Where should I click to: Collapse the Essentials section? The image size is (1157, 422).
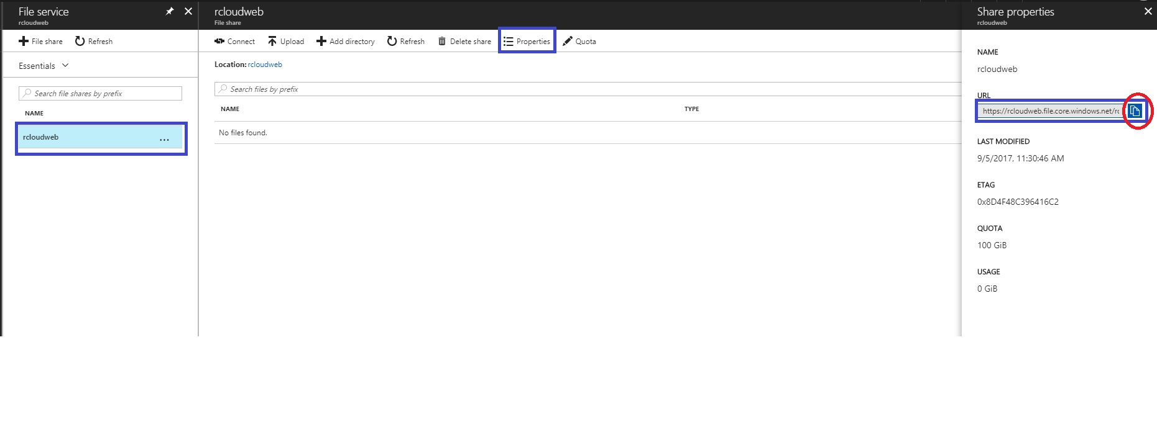click(44, 66)
